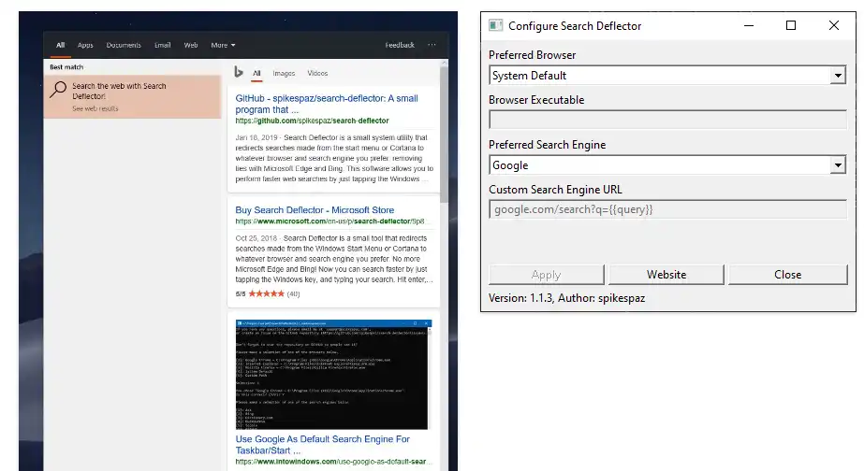The width and height of the screenshot is (864, 471).
Task: Maximize the Configure Search Deflector window
Action: 791,25
